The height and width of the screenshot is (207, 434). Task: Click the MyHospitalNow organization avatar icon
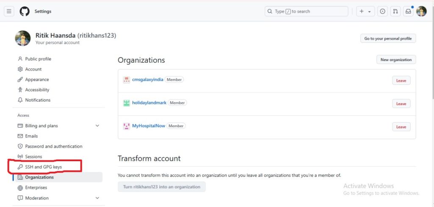pos(126,126)
